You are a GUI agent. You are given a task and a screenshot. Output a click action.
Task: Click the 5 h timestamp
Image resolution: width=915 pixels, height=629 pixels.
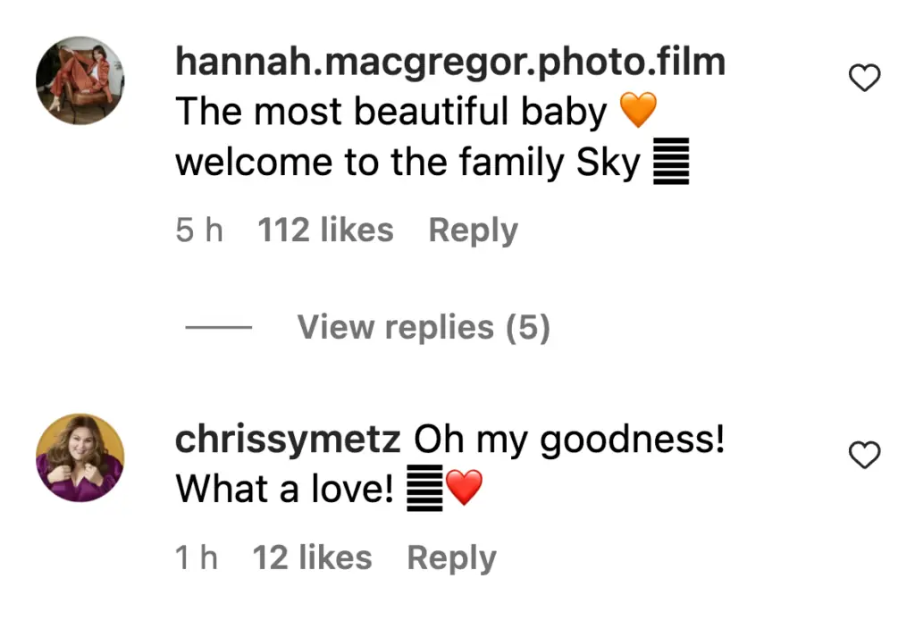(x=198, y=231)
